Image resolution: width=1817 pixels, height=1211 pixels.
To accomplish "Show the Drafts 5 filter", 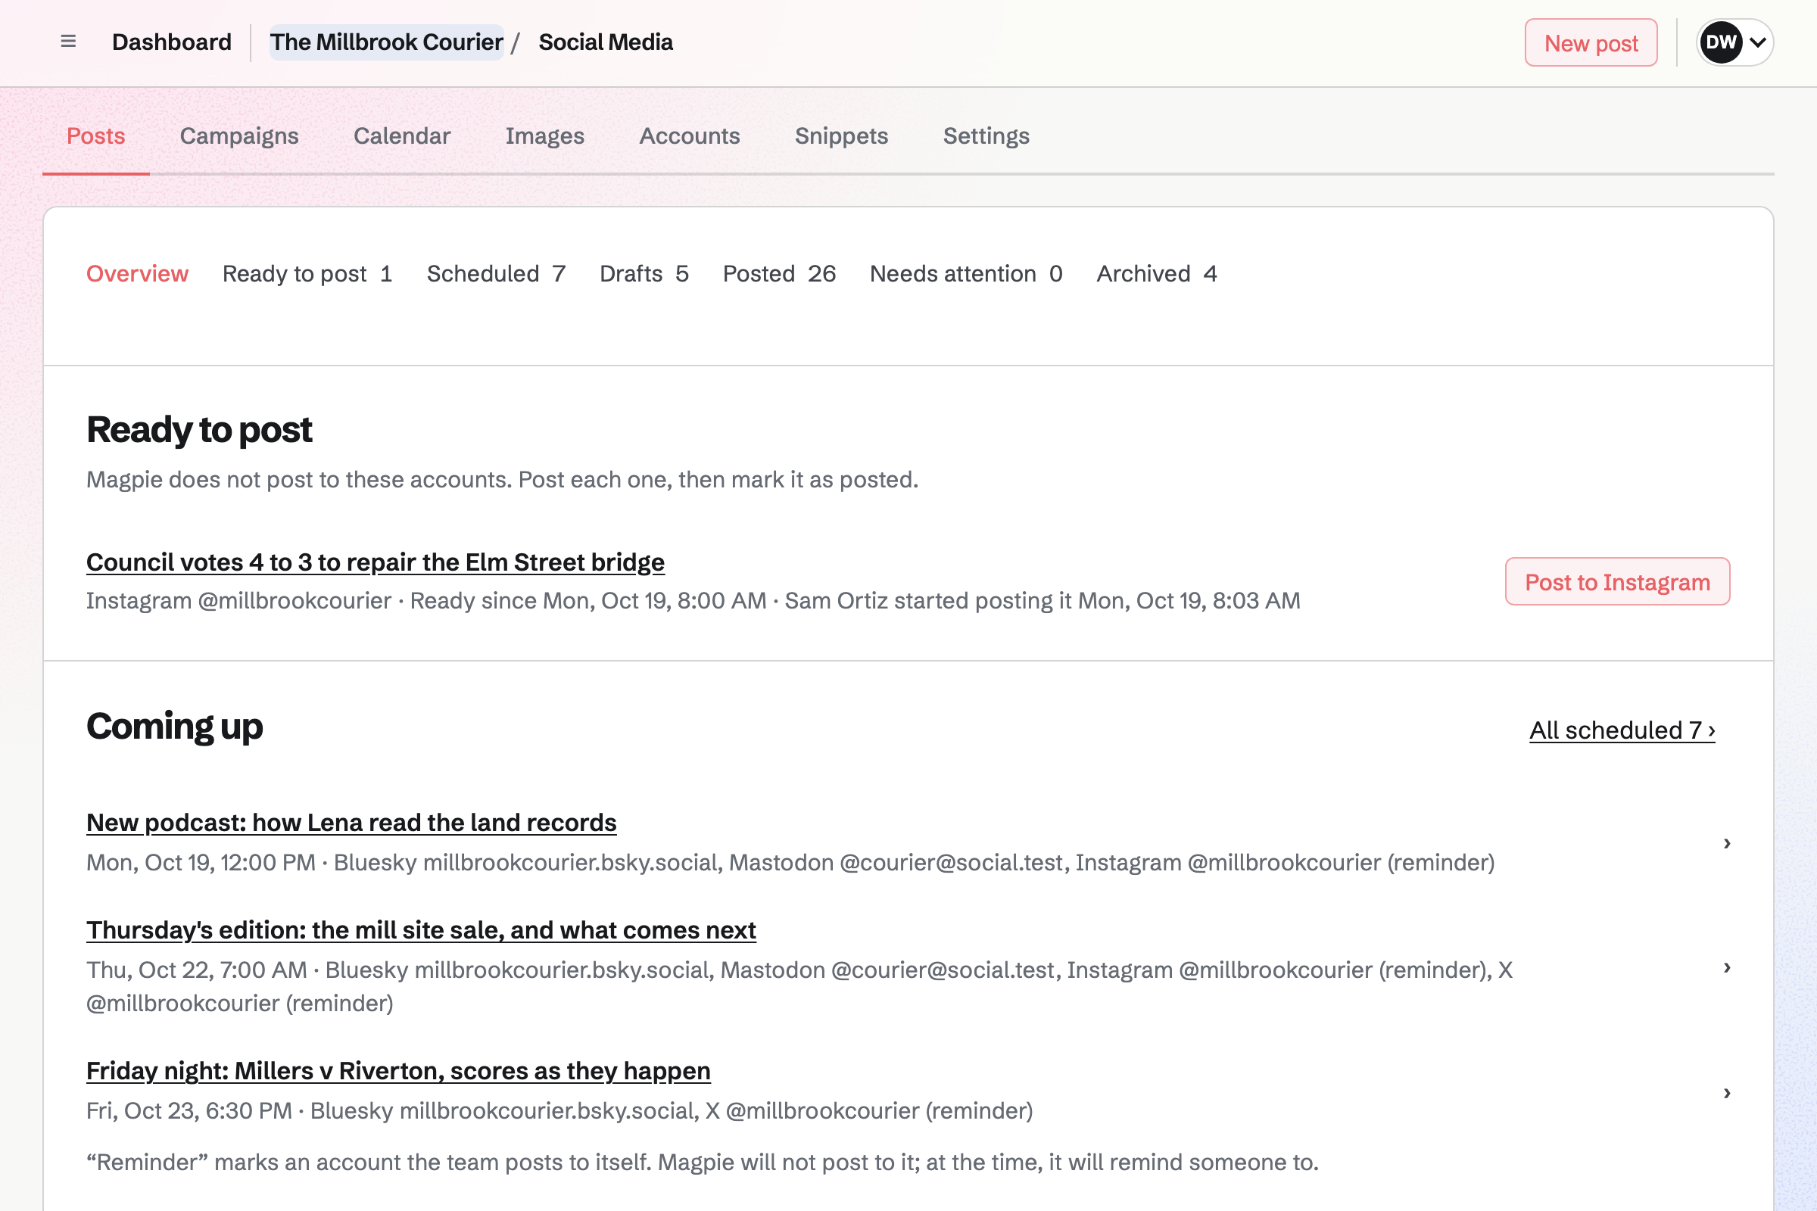I will click(644, 274).
